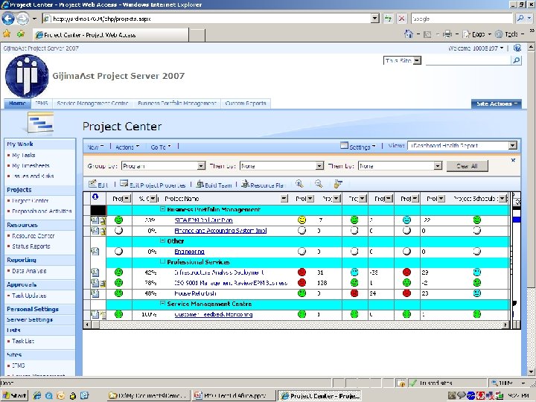Open the Project Name column filter dropdown
This screenshot has height=402, width=536.
(x=284, y=198)
